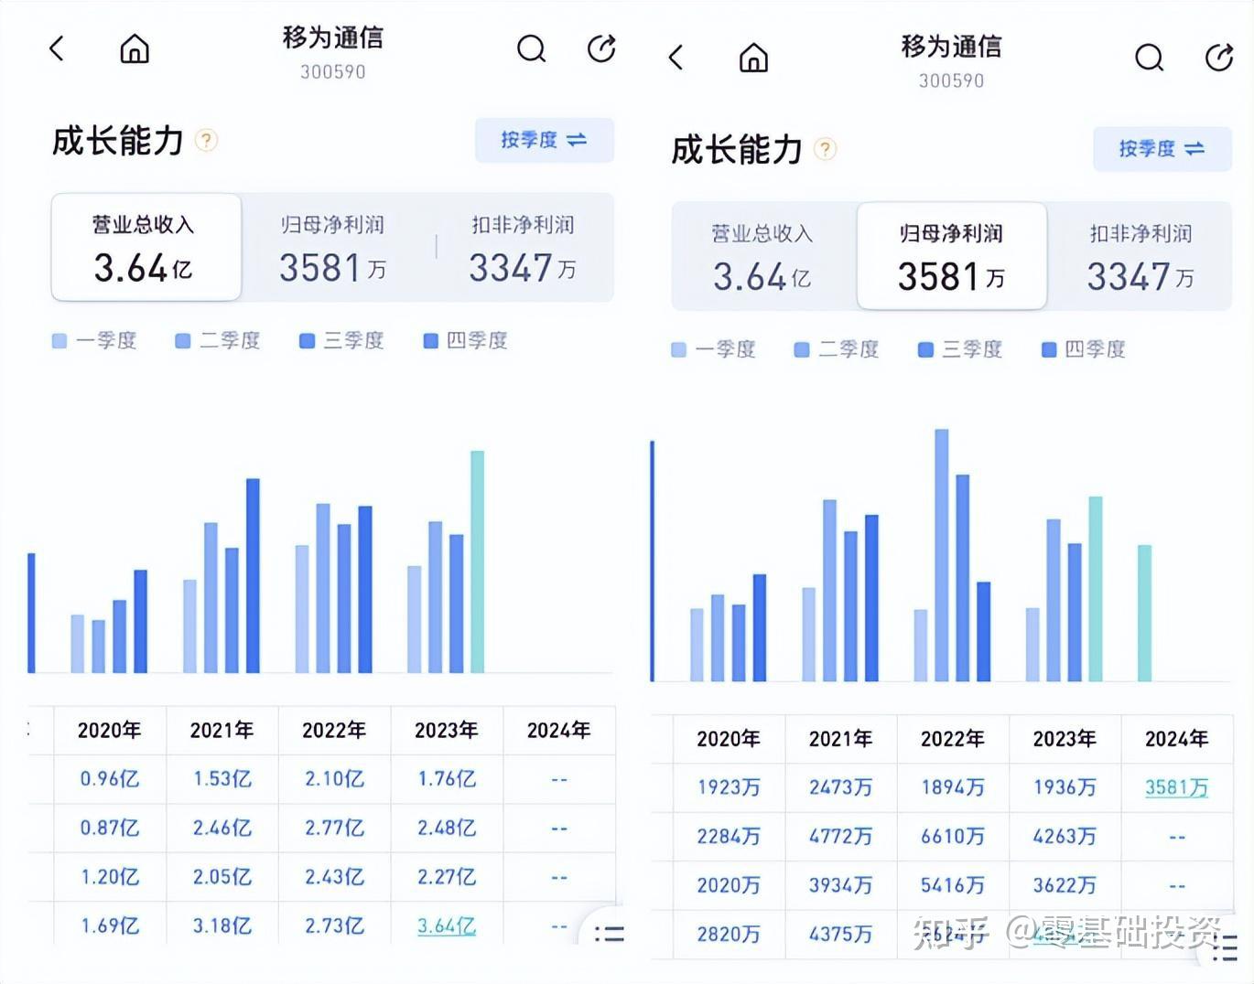Tap share icon in right panel
Image resolution: width=1254 pixels, height=984 pixels.
(1219, 58)
